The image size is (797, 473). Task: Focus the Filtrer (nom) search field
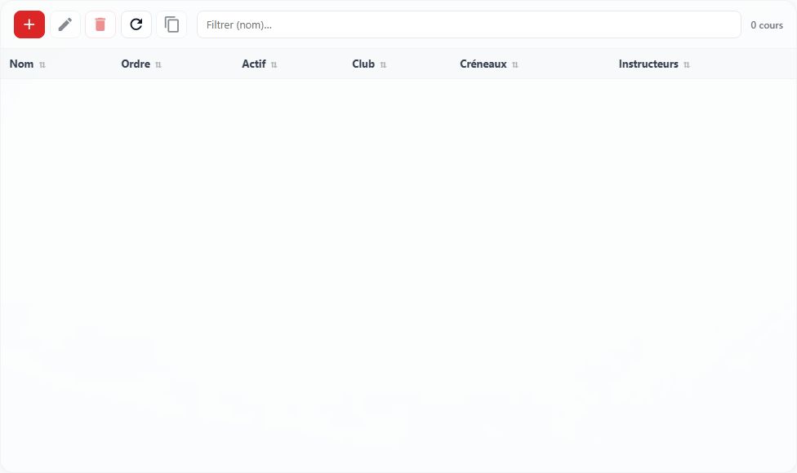click(469, 24)
